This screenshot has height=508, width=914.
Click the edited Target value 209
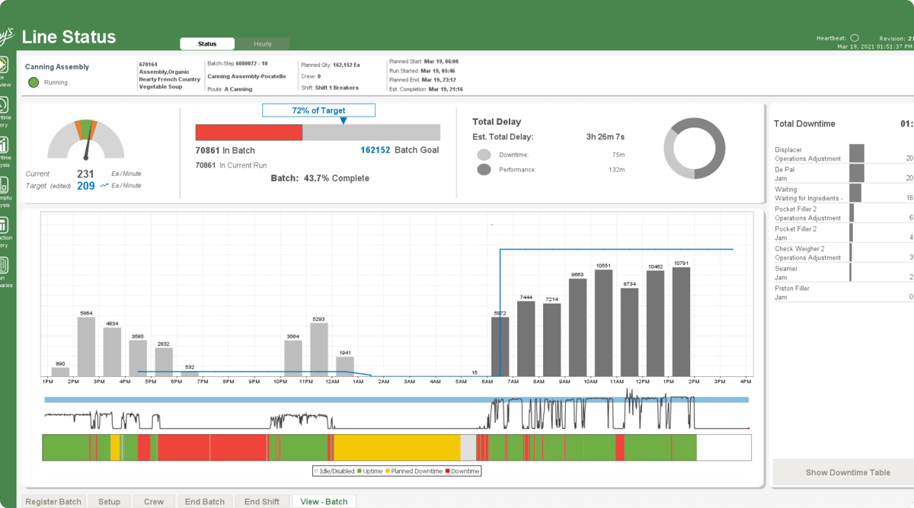pos(86,186)
